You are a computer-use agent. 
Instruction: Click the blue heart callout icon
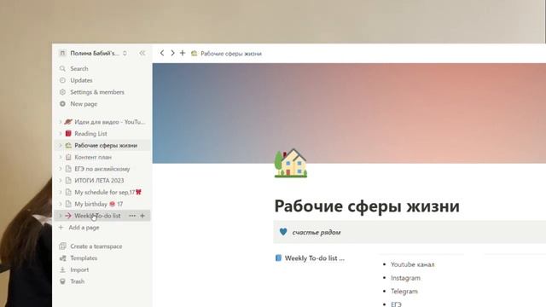(x=283, y=232)
